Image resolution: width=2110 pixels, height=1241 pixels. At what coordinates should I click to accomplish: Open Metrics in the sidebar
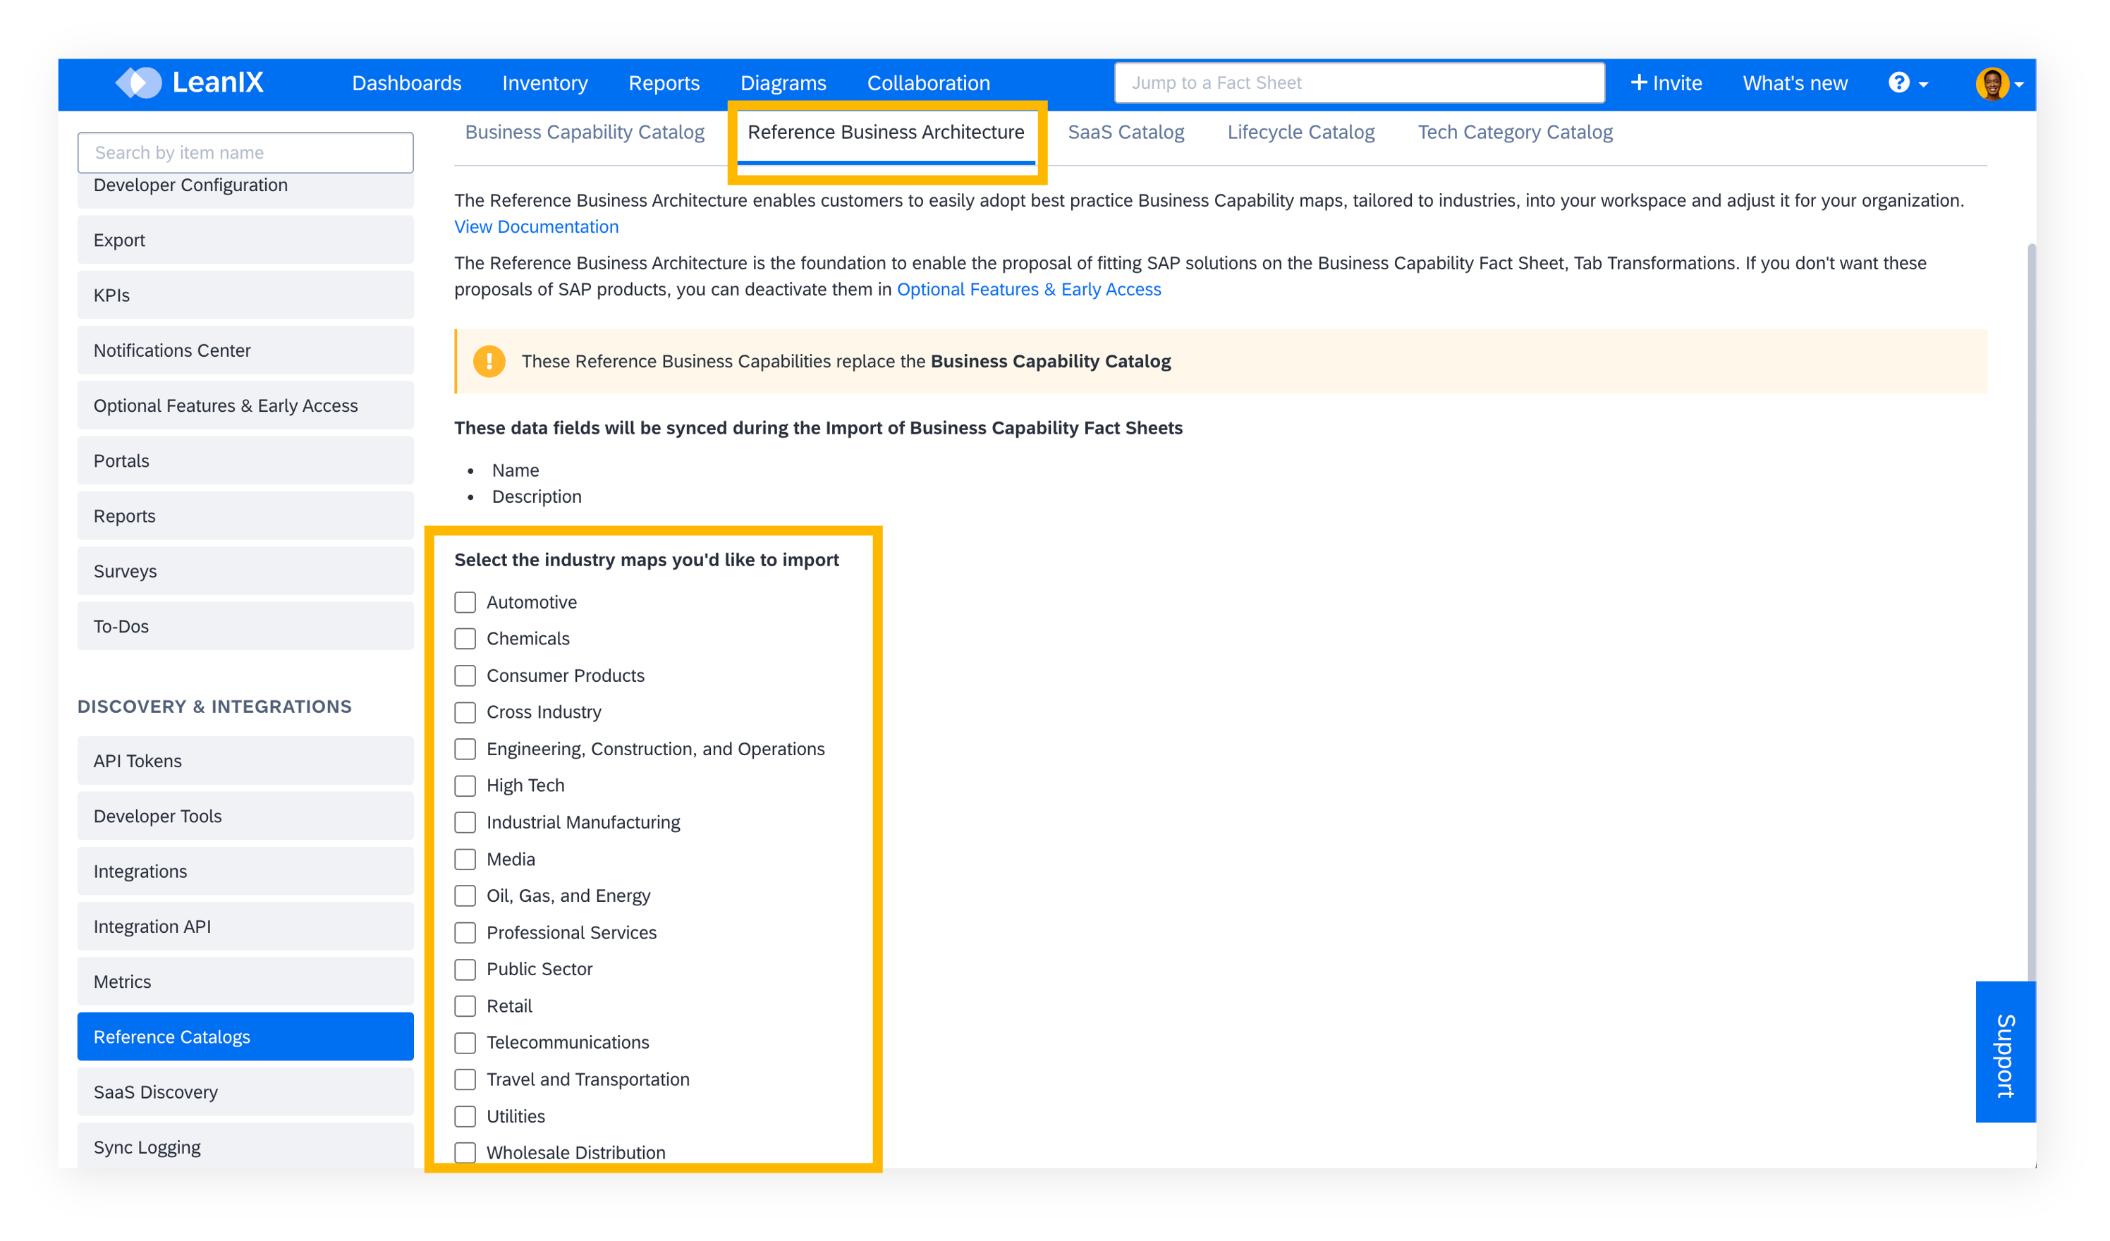click(245, 982)
